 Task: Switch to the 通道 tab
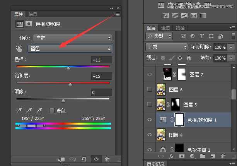165,28
